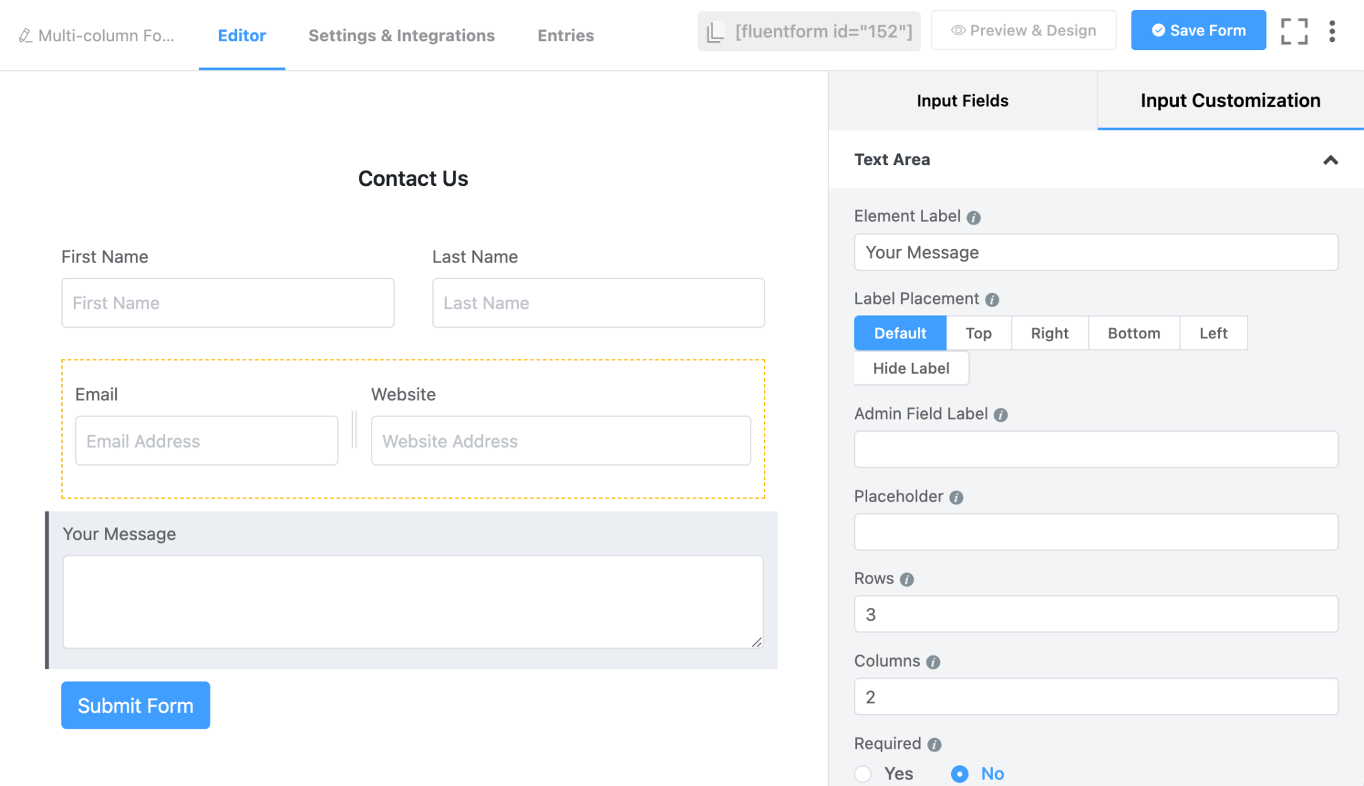Open Preview & Design
The width and height of the screenshot is (1364, 786).
(1024, 30)
